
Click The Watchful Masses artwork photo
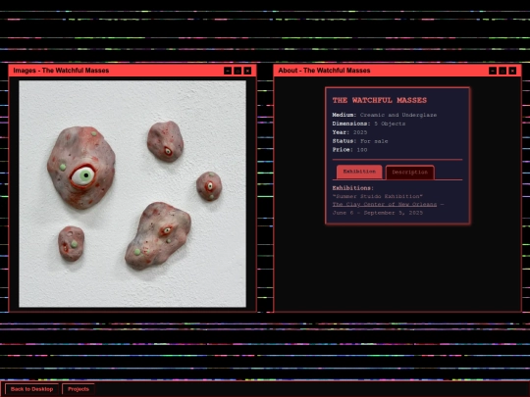[x=132, y=194]
